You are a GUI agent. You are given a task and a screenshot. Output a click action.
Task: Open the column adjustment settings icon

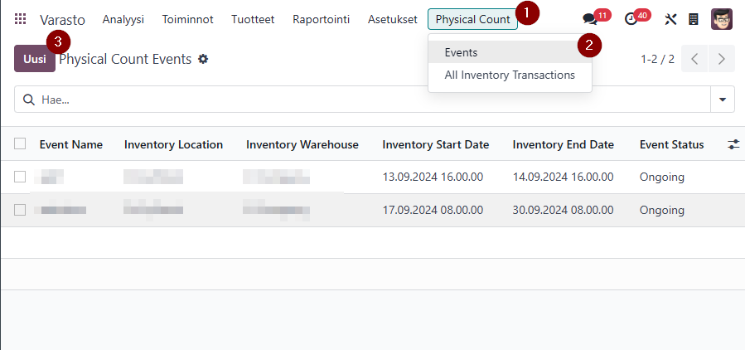coord(733,144)
